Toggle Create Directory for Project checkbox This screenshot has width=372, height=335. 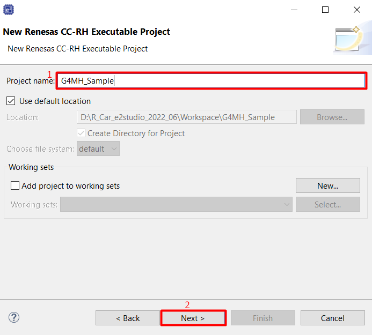click(x=81, y=133)
